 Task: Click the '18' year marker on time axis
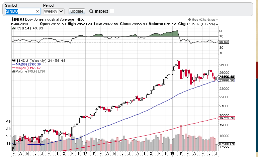[x=172, y=153]
